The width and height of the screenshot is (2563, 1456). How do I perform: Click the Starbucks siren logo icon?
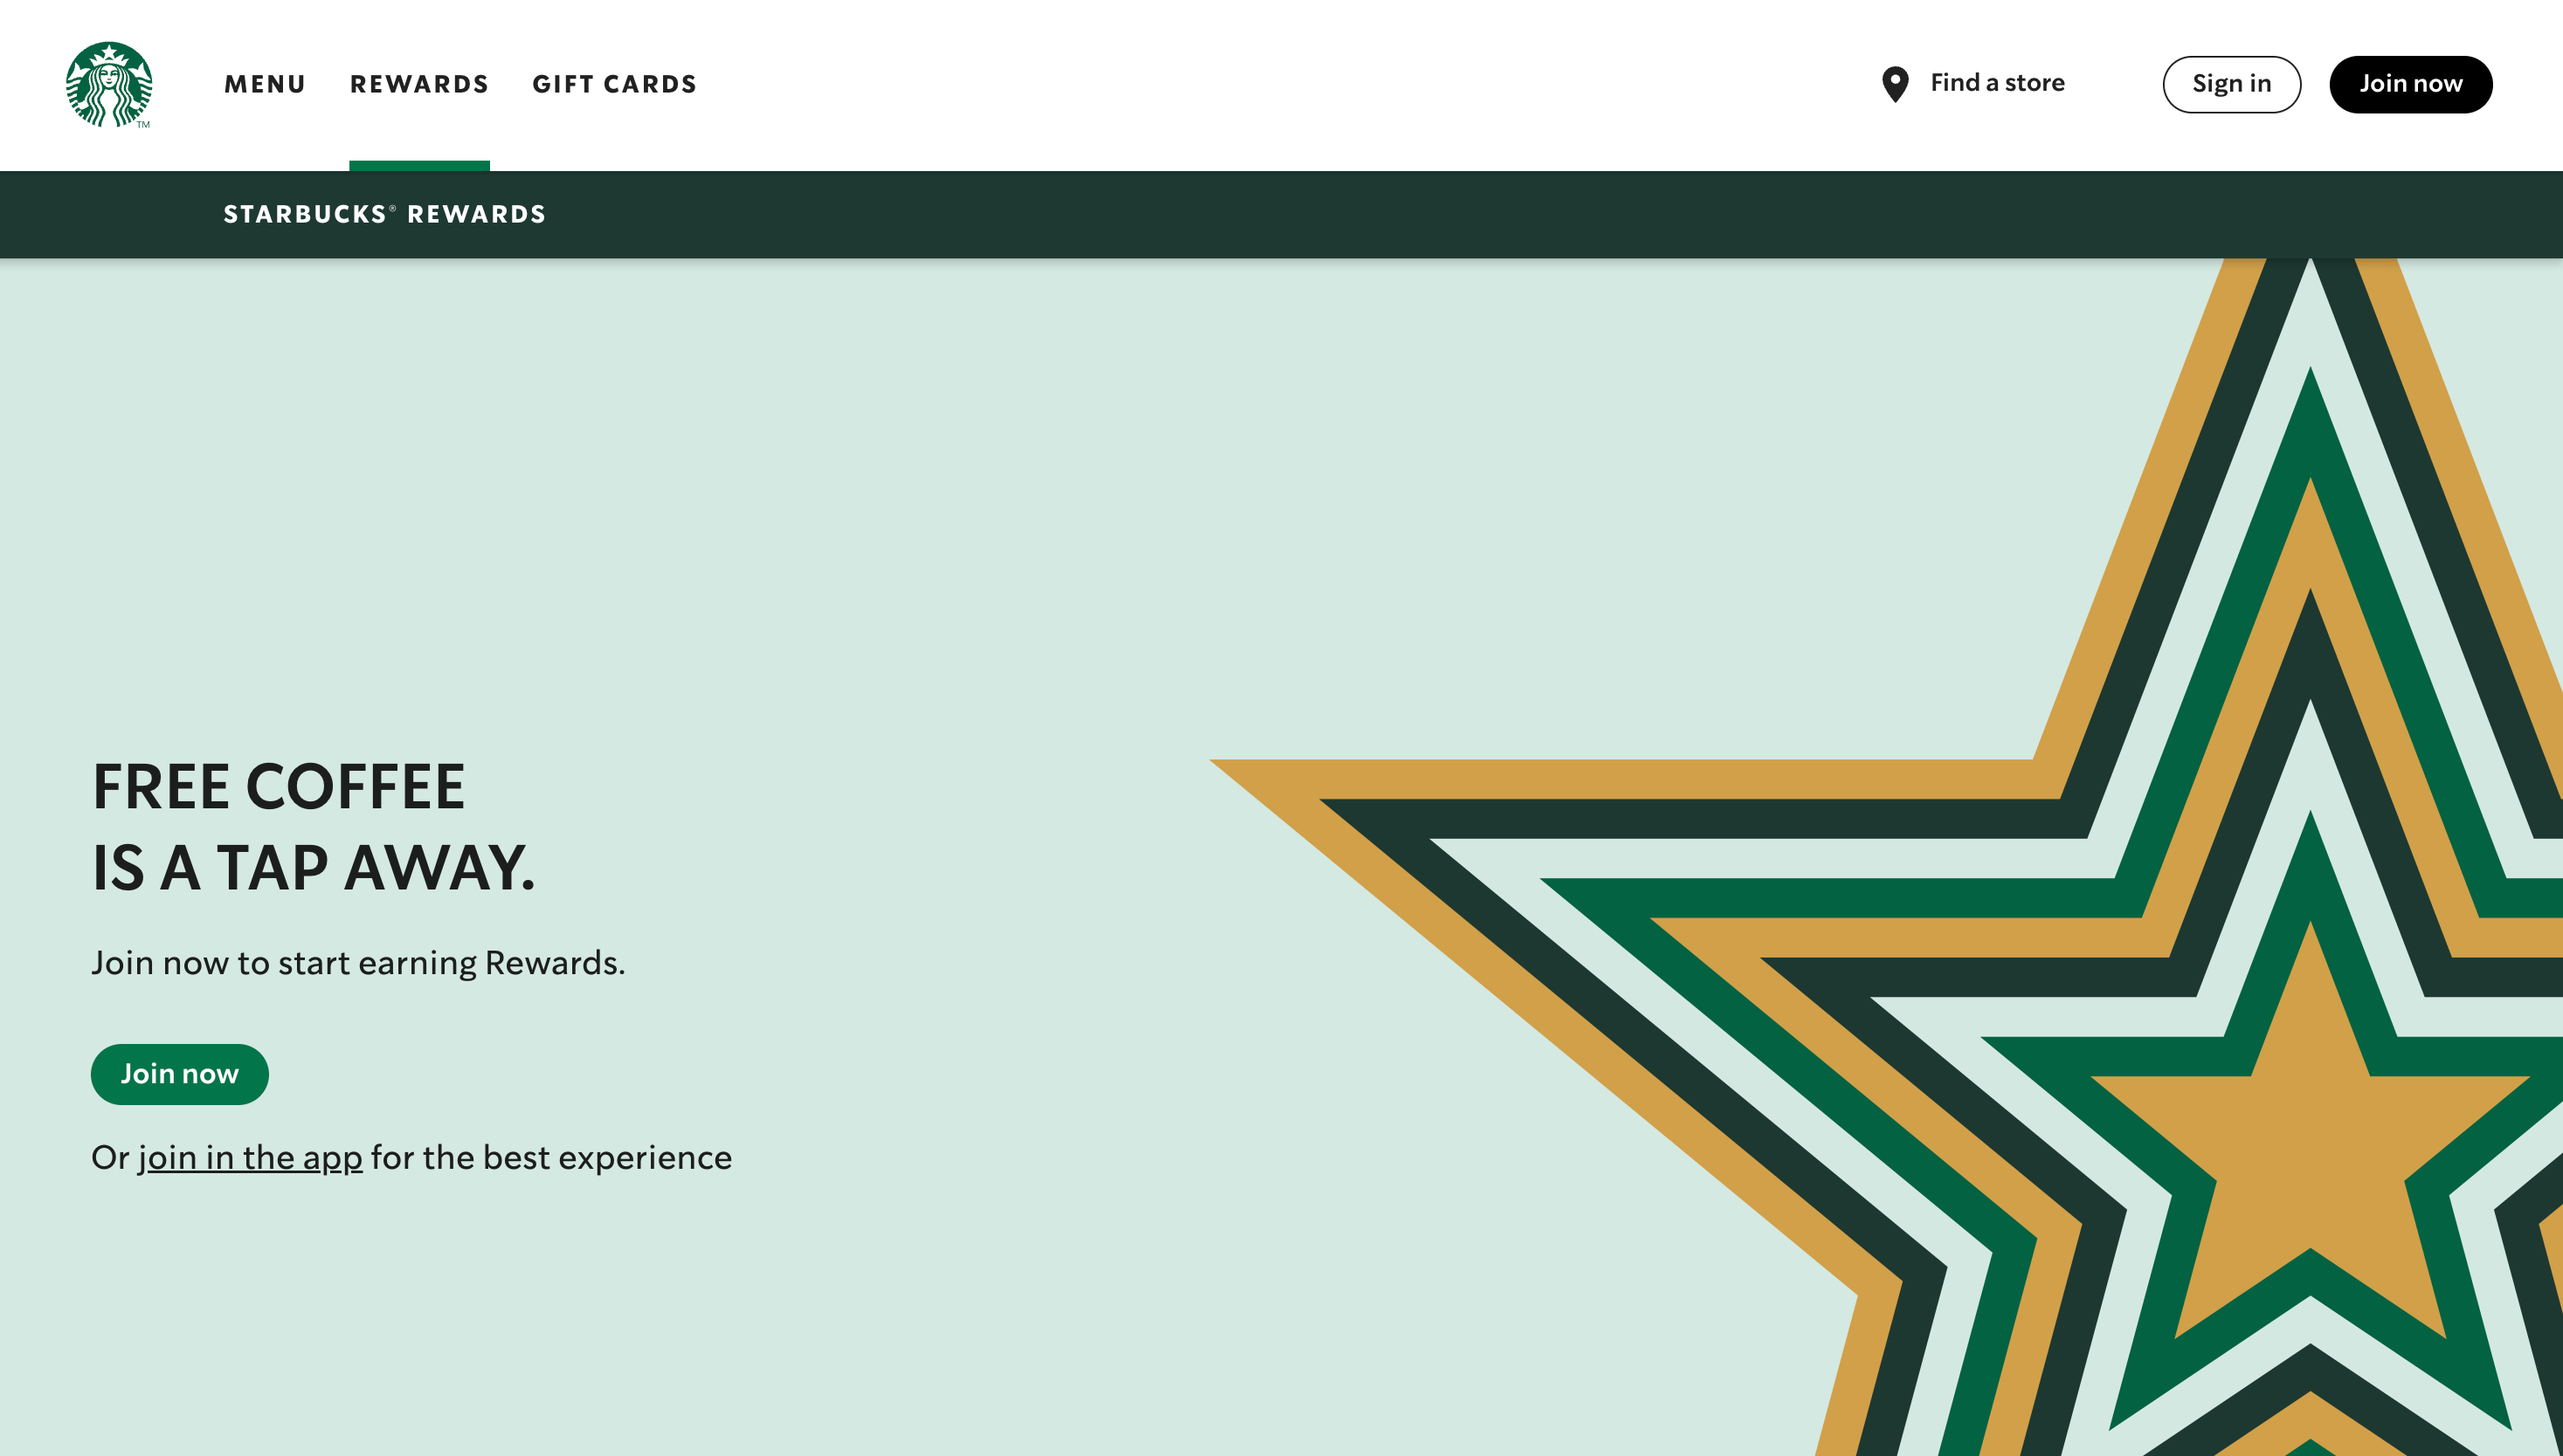point(109,85)
